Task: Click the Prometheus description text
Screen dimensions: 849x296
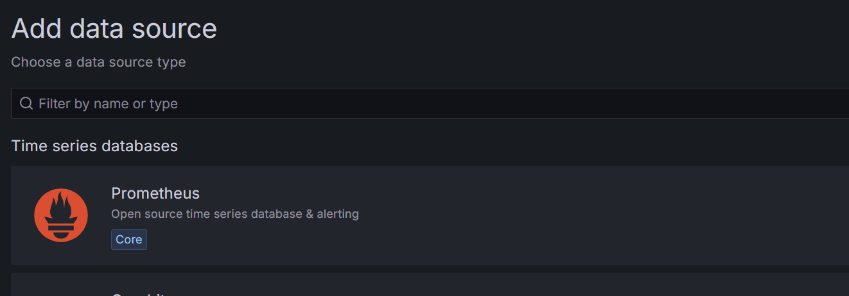Action: 234,214
